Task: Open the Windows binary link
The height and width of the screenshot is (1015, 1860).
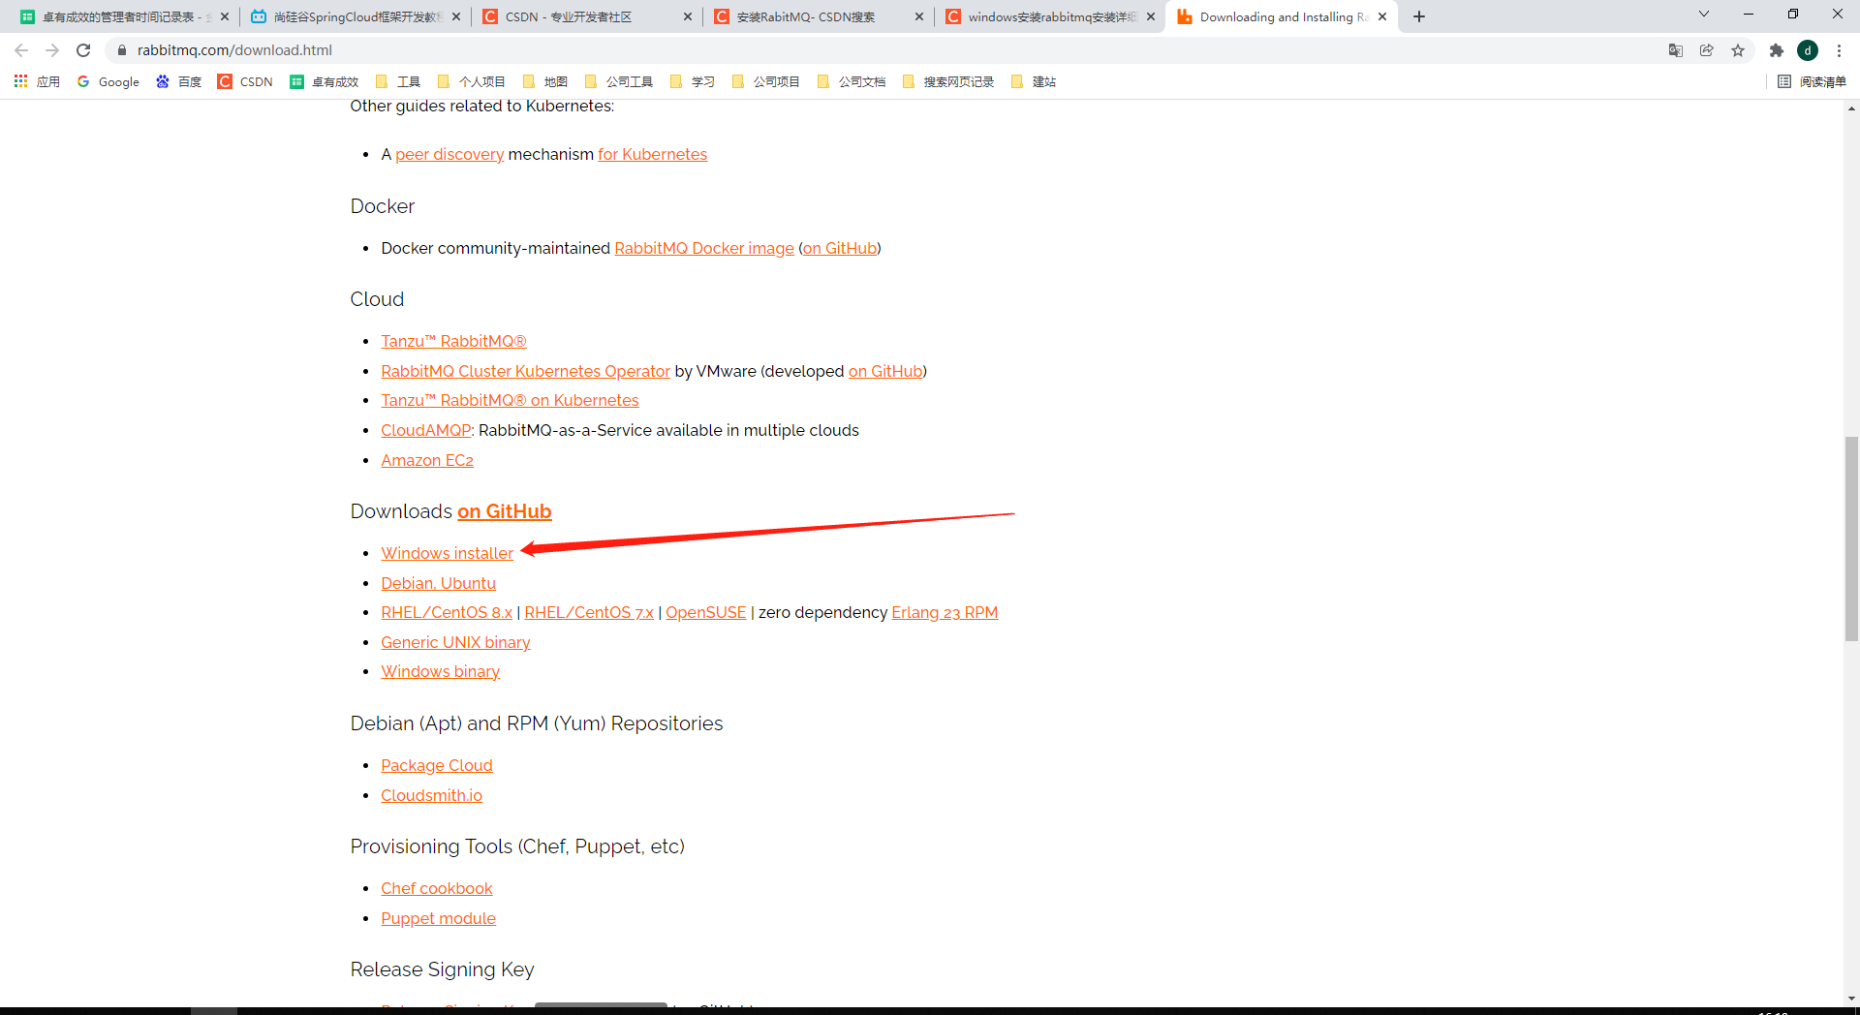Action: pos(440,671)
